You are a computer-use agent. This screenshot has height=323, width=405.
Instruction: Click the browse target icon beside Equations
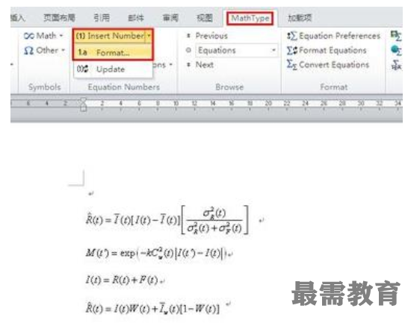(x=188, y=50)
